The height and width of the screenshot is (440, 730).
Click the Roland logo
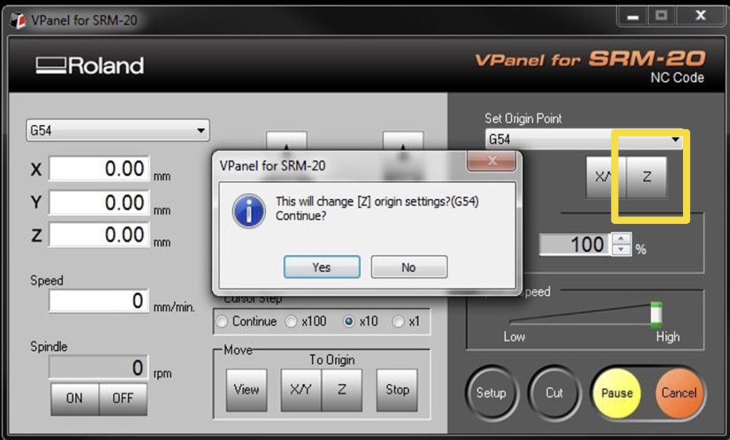[x=90, y=66]
